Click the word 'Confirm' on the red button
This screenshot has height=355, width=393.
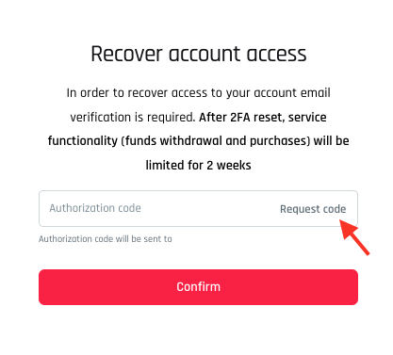(x=198, y=287)
